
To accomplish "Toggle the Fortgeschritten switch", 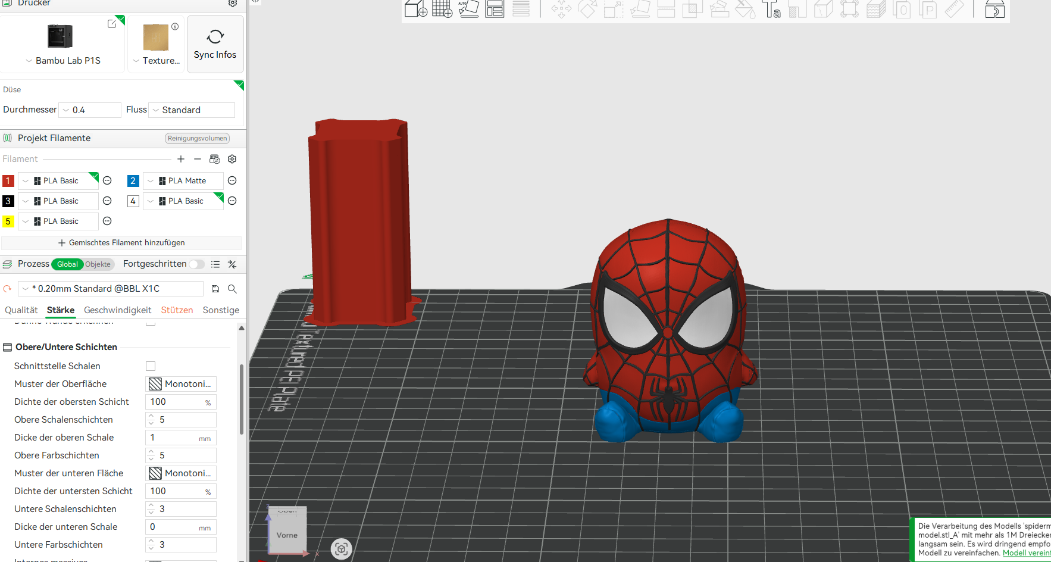I will coord(196,264).
